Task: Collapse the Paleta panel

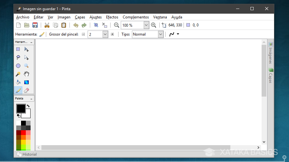Action: [x=31, y=99]
